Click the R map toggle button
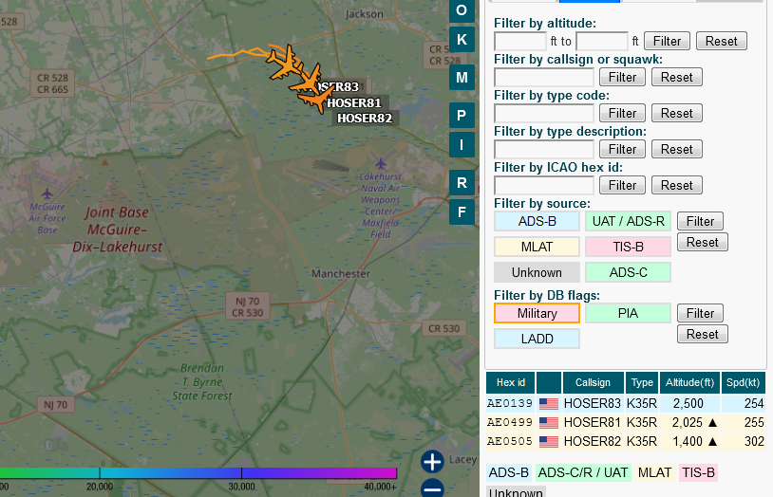Image resolution: width=773 pixels, height=497 pixels. coord(462,182)
